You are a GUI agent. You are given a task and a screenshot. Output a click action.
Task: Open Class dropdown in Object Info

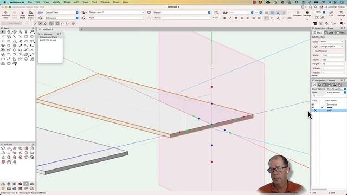(332, 42)
